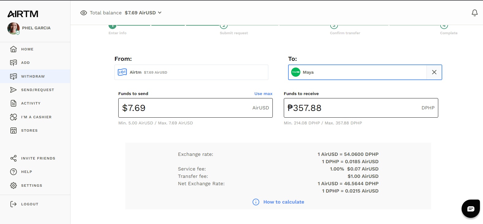Open the From Airtm account selector
The width and height of the screenshot is (483, 224).
[x=191, y=72]
